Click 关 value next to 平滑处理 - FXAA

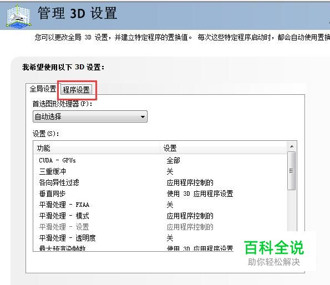click(170, 205)
